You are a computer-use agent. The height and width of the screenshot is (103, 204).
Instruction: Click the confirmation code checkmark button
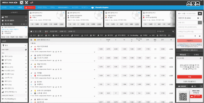pyautogui.click(x=200, y=22)
